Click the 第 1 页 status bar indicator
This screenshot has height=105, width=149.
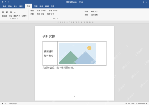point(4,104)
